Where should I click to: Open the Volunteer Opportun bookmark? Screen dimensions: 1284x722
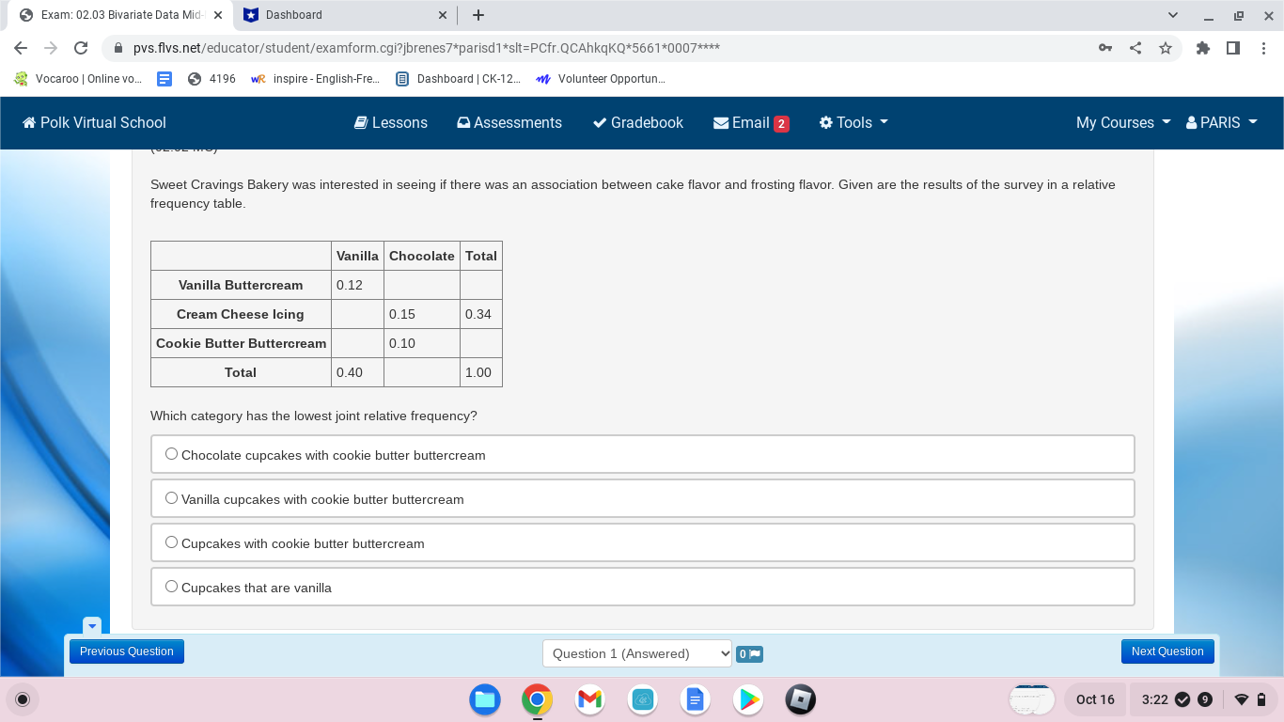tap(600, 79)
